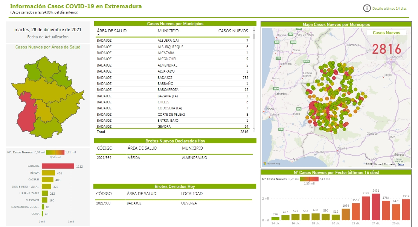
Task: Click the sort arrow under ÁREA DE SALUD
Action: pos(99,35)
